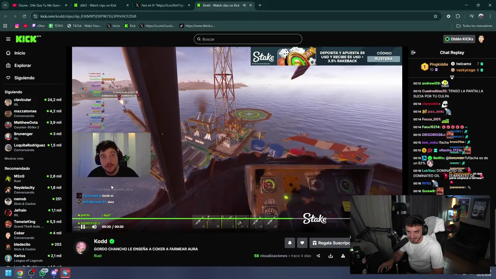Open the Kick user profile avatar
The image size is (496, 279).
(481, 39)
